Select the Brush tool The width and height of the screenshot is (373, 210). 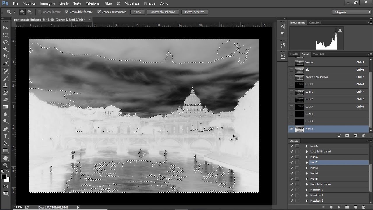[x=6, y=78]
